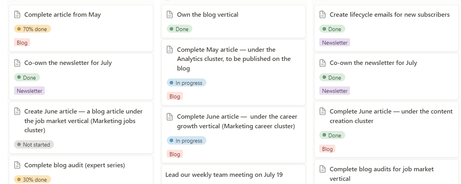Click page icon on 'Complete May article' Analytics card

[170, 50]
